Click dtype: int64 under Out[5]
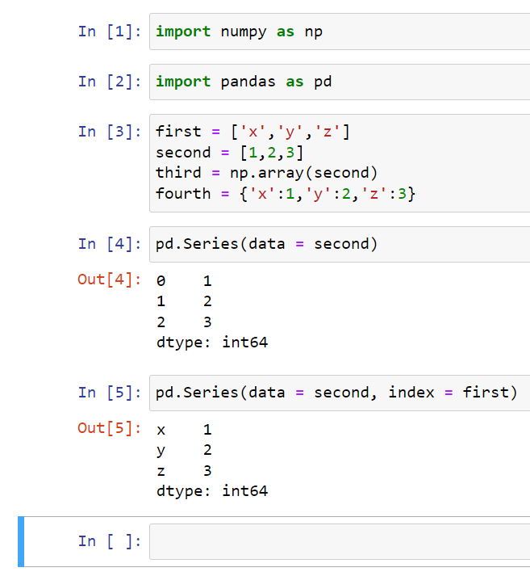The width and height of the screenshot is (530, 576). [212, 491]
